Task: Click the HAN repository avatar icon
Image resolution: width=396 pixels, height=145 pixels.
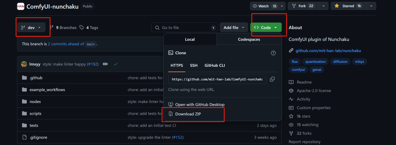Action: click(x=21, y=6)
